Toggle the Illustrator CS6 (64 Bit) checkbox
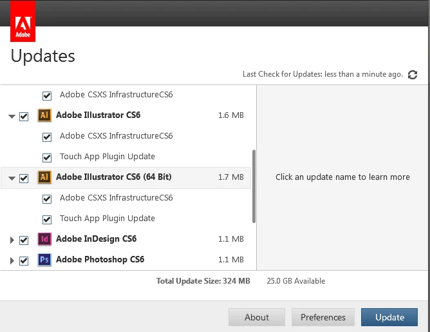The width and height of the screenshot is (430, 332). (24, 178)
